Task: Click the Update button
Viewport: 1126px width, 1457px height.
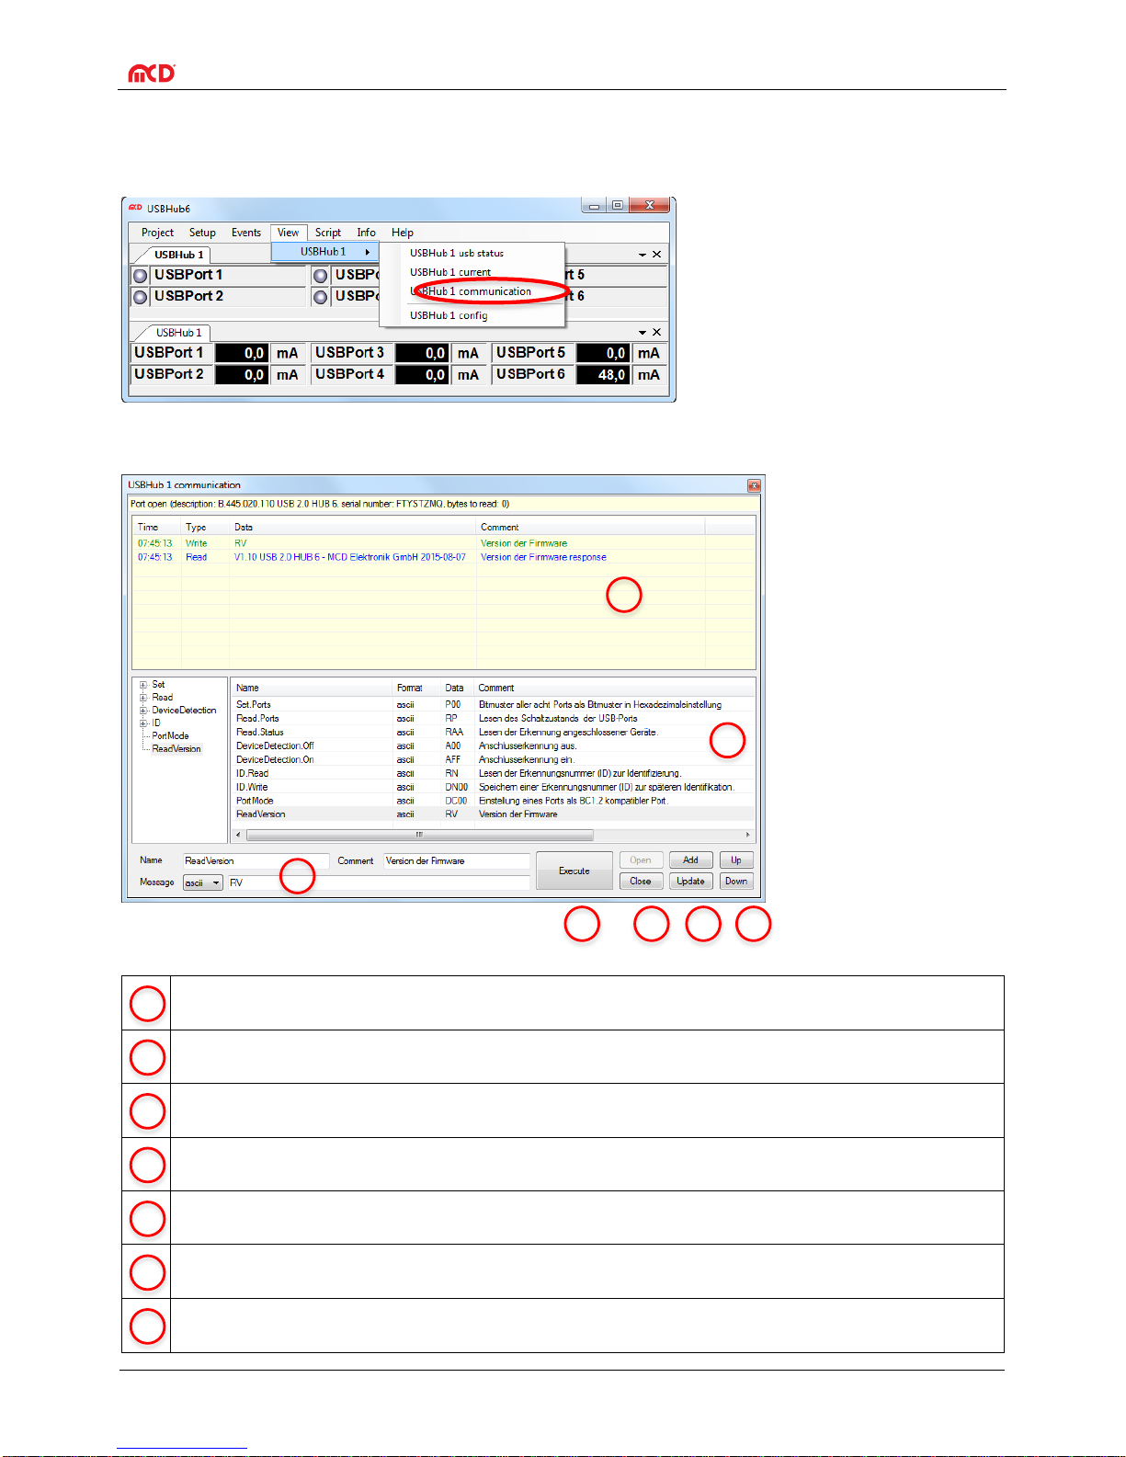Action: point(690,882)
